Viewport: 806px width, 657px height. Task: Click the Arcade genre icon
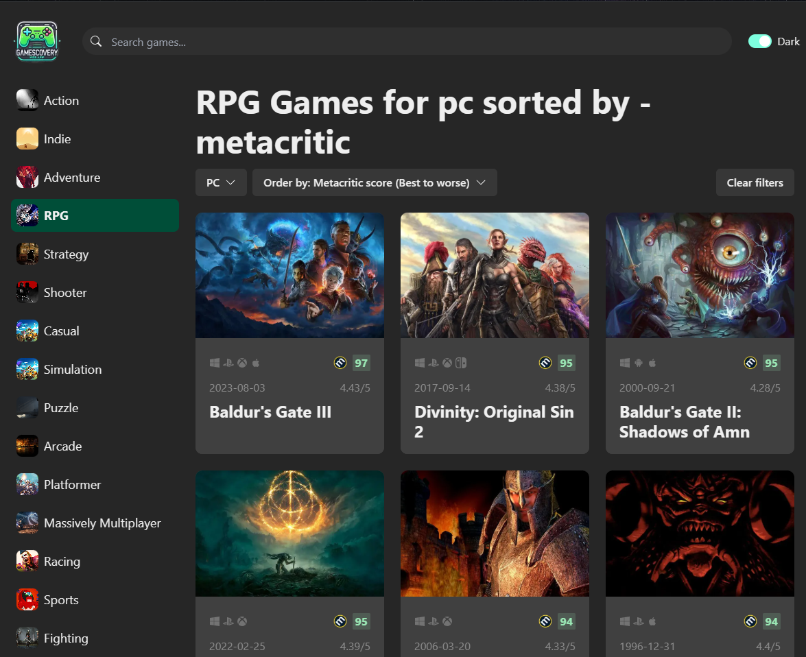[27, 446]
